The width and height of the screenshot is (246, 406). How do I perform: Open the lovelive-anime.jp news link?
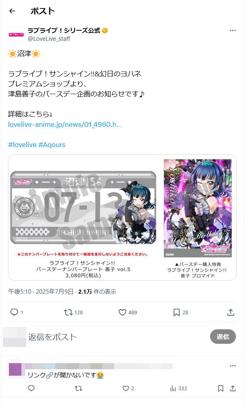(65, 124)
